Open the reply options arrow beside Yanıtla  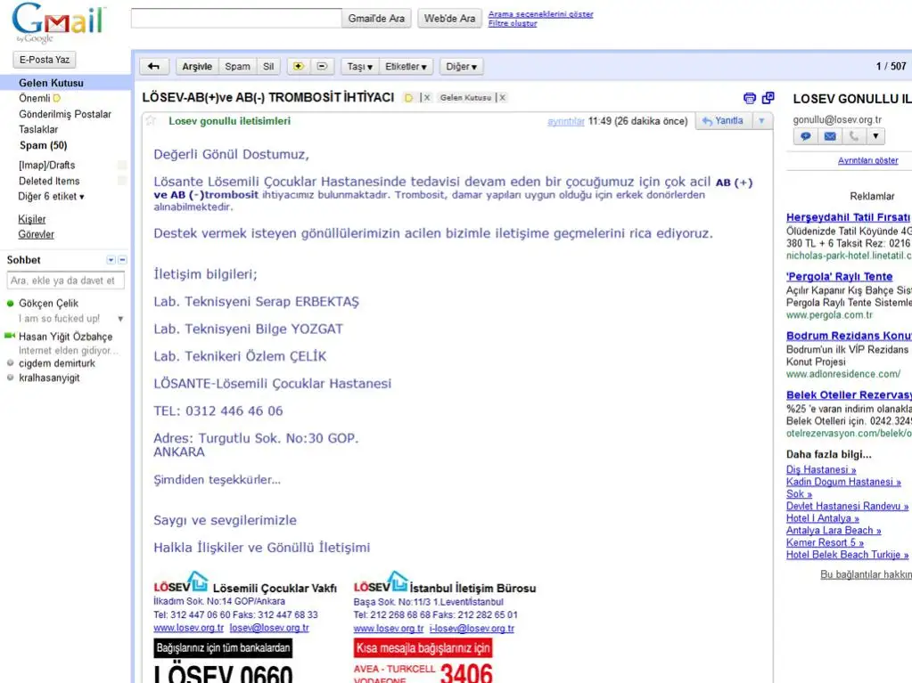(x=761, y=121)
